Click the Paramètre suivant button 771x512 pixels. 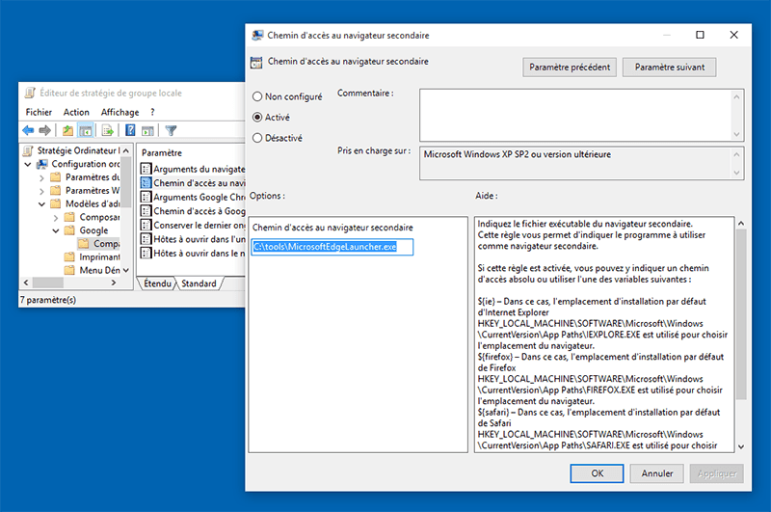click(x=669, y=67)
